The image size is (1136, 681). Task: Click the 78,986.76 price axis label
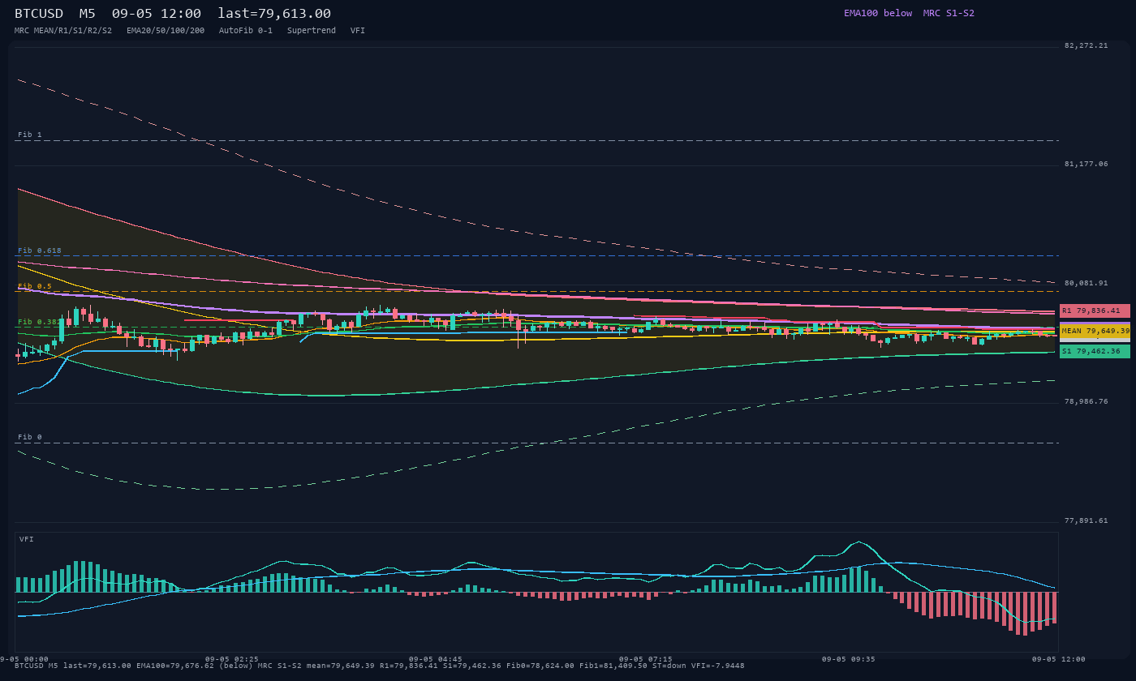(1086, 401)
